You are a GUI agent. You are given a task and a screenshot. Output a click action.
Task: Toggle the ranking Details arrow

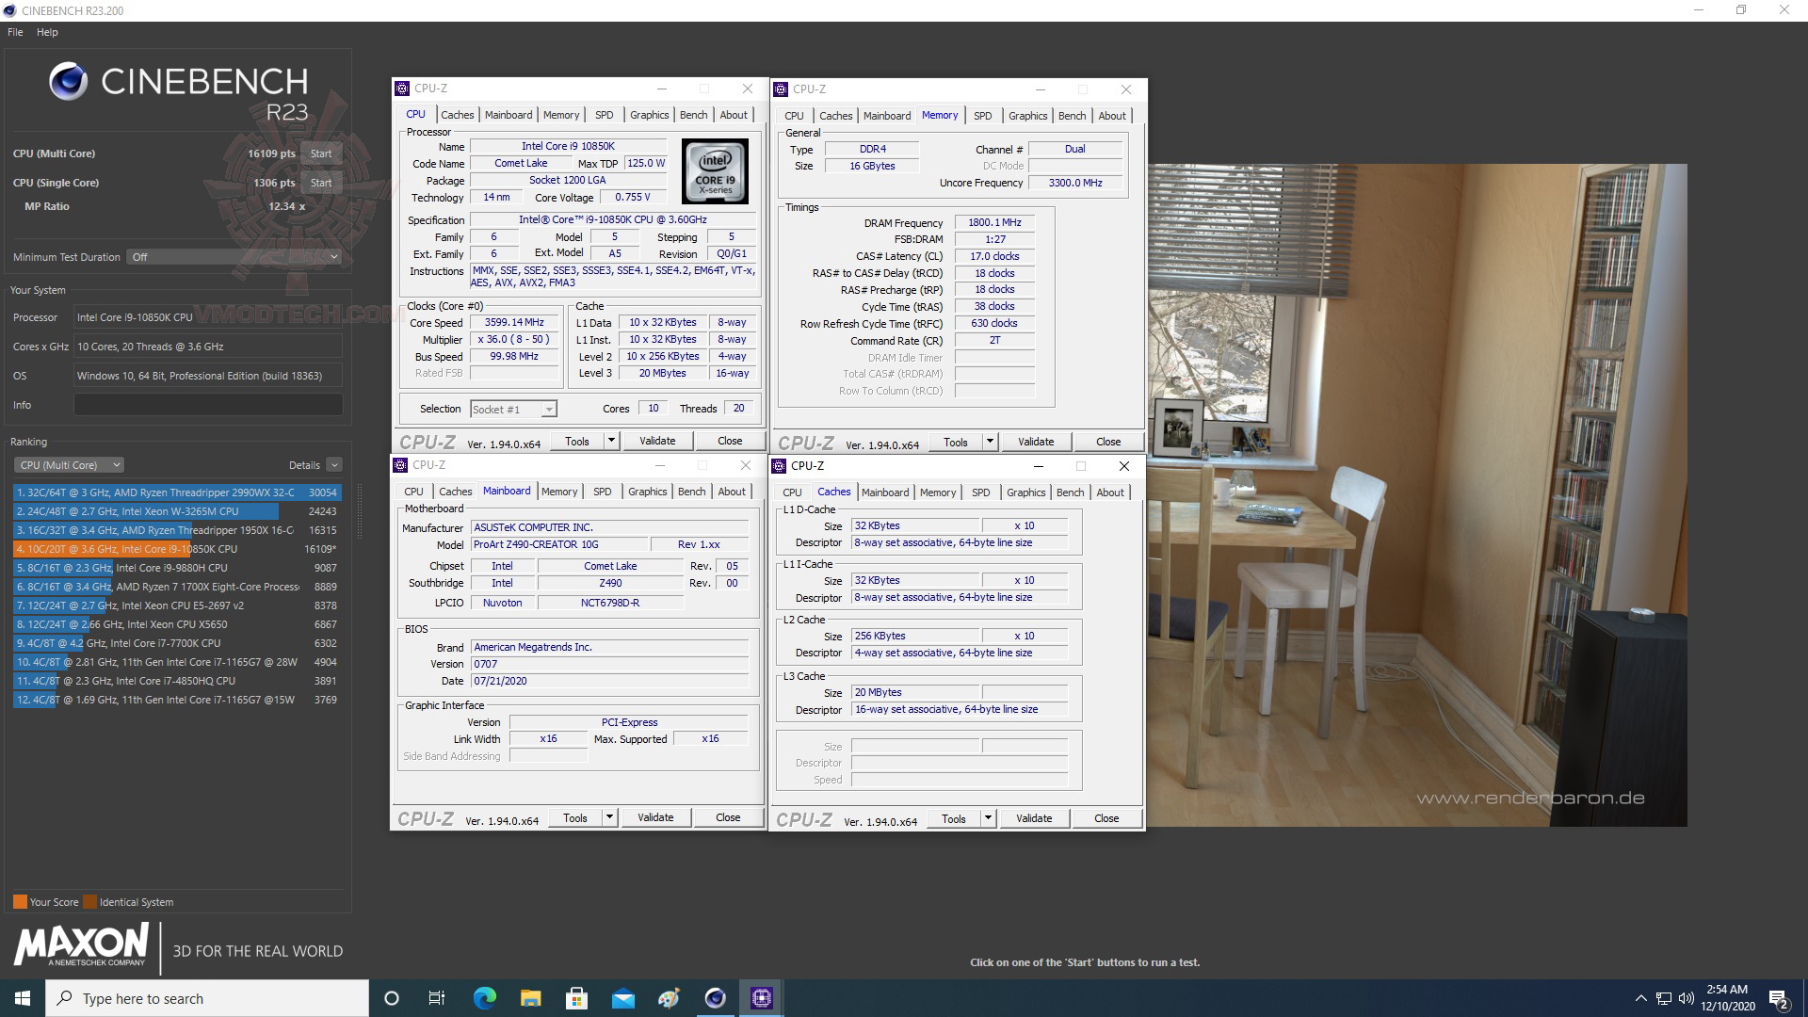point(334,465)
